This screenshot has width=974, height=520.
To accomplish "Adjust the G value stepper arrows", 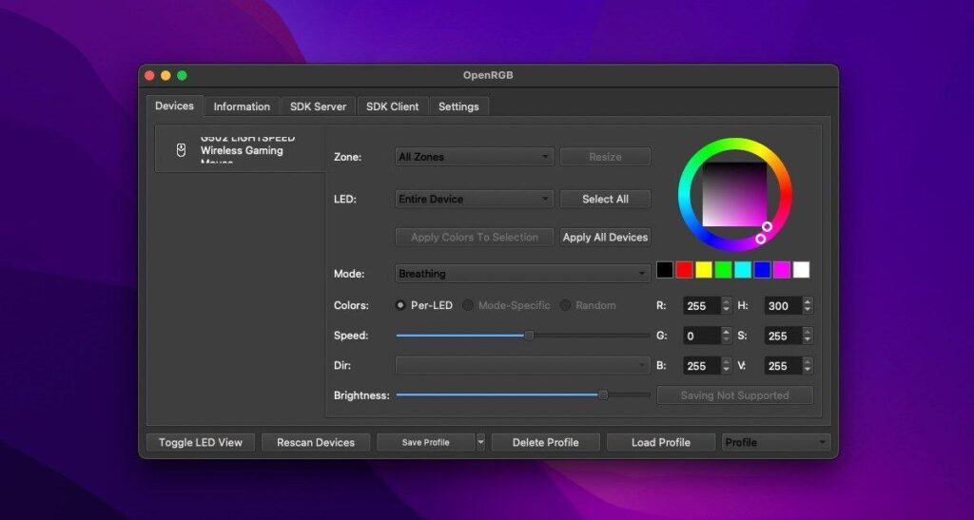I will 726,336.
